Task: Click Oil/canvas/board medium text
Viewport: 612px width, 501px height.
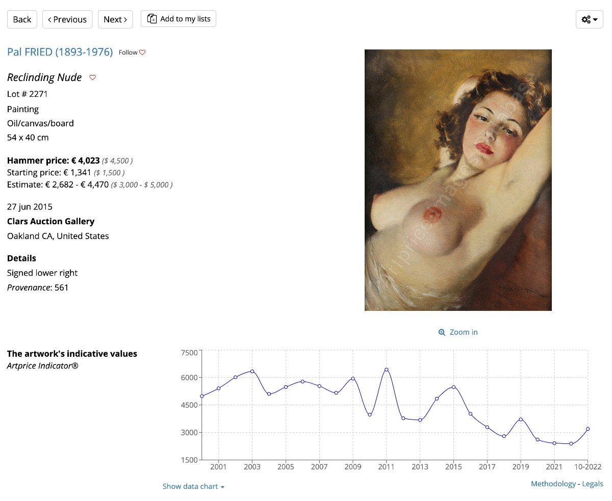Action: pyautogui.click(x=40, y=123)
